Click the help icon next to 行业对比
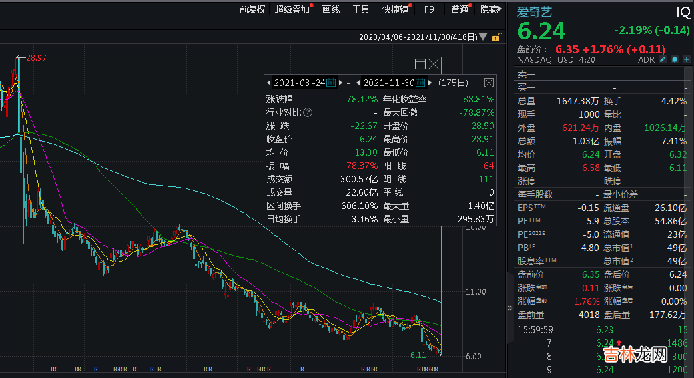 click(308, 112)
